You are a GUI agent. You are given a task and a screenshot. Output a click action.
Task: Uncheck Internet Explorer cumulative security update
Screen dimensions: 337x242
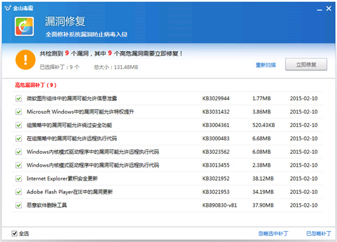(19, 178)
